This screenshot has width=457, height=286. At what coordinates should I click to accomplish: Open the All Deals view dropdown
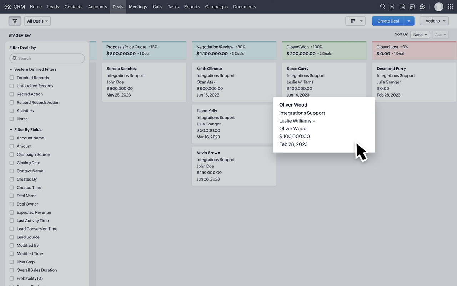coord(37,21)
